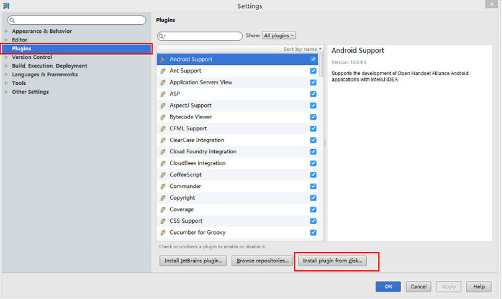502x299 pixels.
Task: Click the Commander plugin icon
Action: coord(163,186)
